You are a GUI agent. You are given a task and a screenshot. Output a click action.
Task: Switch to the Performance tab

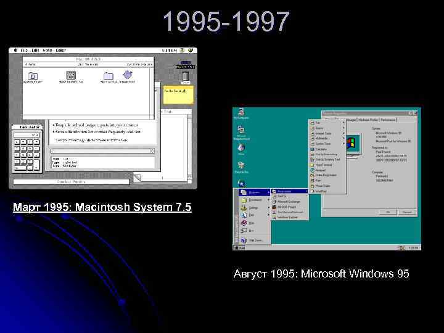tap(388, 120)
